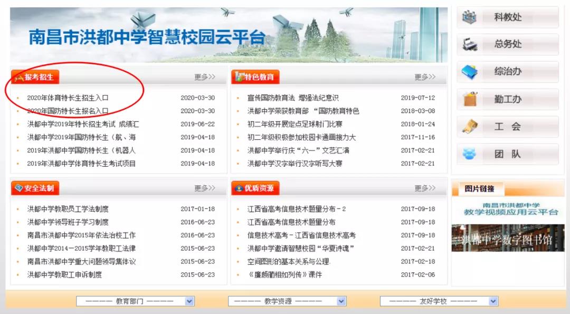Open 洪都中学邀请智慧校园“华夏诗魂” link
The height and width of the screenshot is (314, 570).
(x=301, y=249)
